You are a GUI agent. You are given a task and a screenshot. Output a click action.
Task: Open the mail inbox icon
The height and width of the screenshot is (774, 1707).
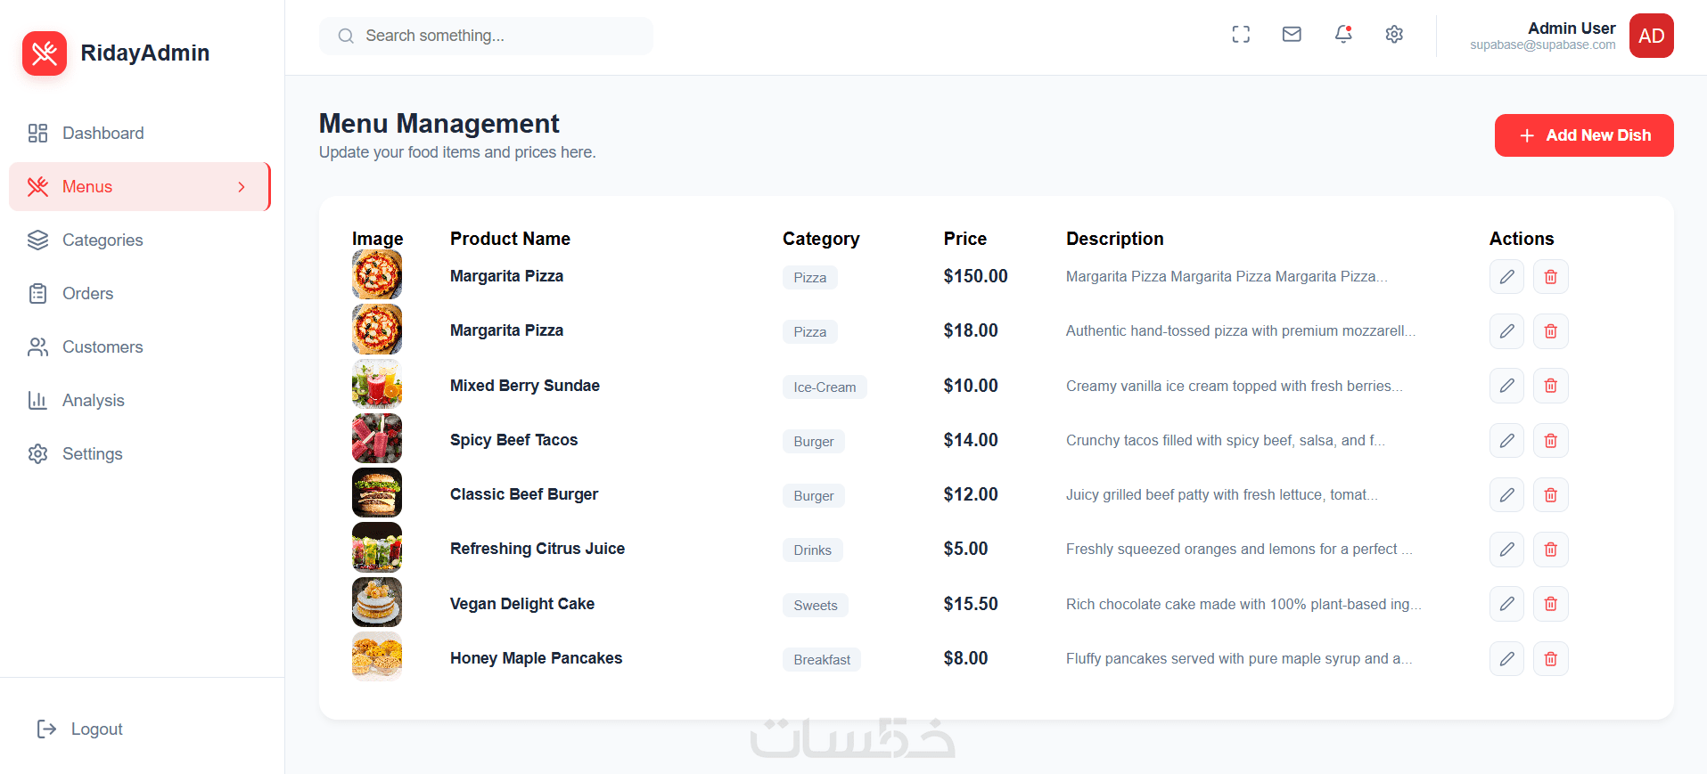[x=1292, y=35]
